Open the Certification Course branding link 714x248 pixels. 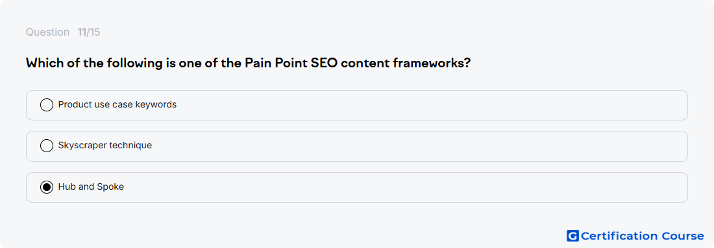coord(635,236)
